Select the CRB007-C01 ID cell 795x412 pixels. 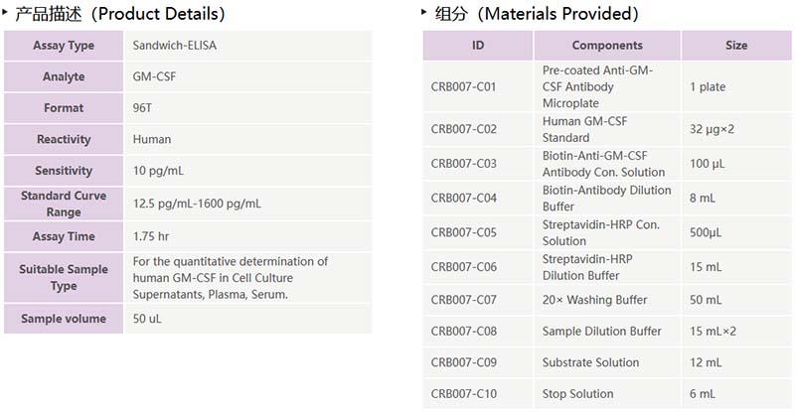[x=463, y=86]
